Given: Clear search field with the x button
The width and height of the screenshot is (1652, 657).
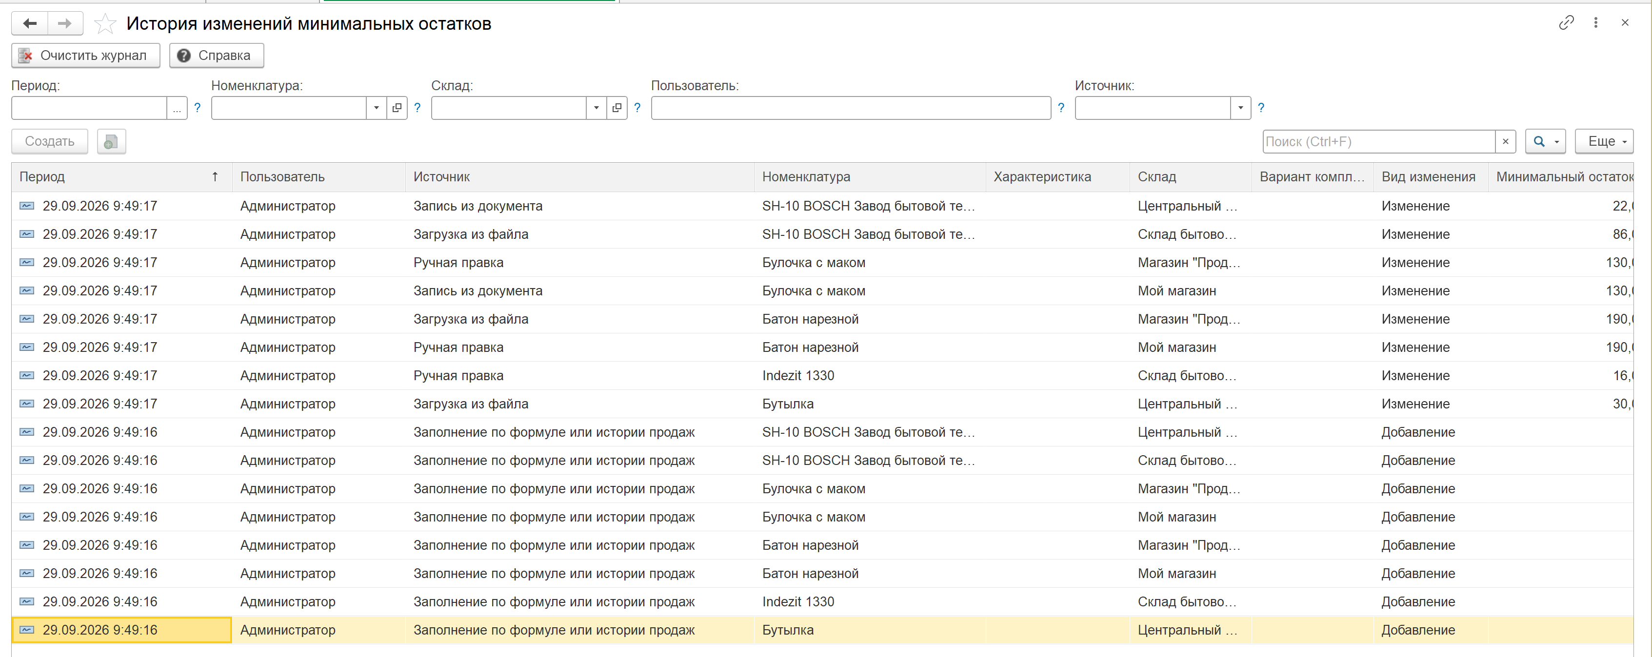Looking at the screenshot, I should point(1505,142).
